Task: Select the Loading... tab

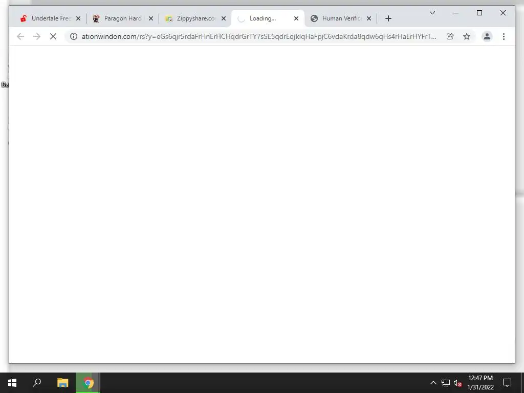Action: click(x=268, y=18)
